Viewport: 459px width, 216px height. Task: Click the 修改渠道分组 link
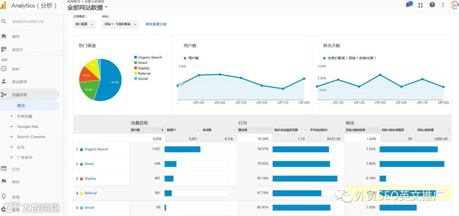click(156, 24)
